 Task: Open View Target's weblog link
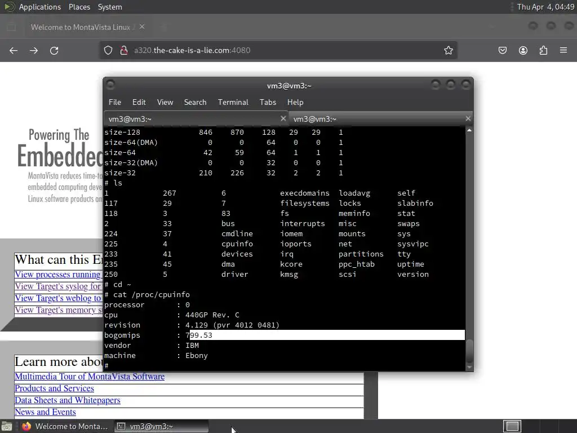point(59,298)
